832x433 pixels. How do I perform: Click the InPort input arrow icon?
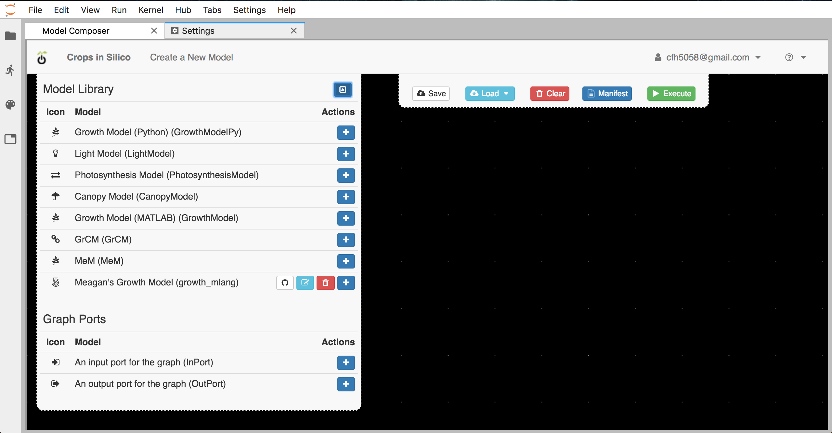(x=55, y=362)
